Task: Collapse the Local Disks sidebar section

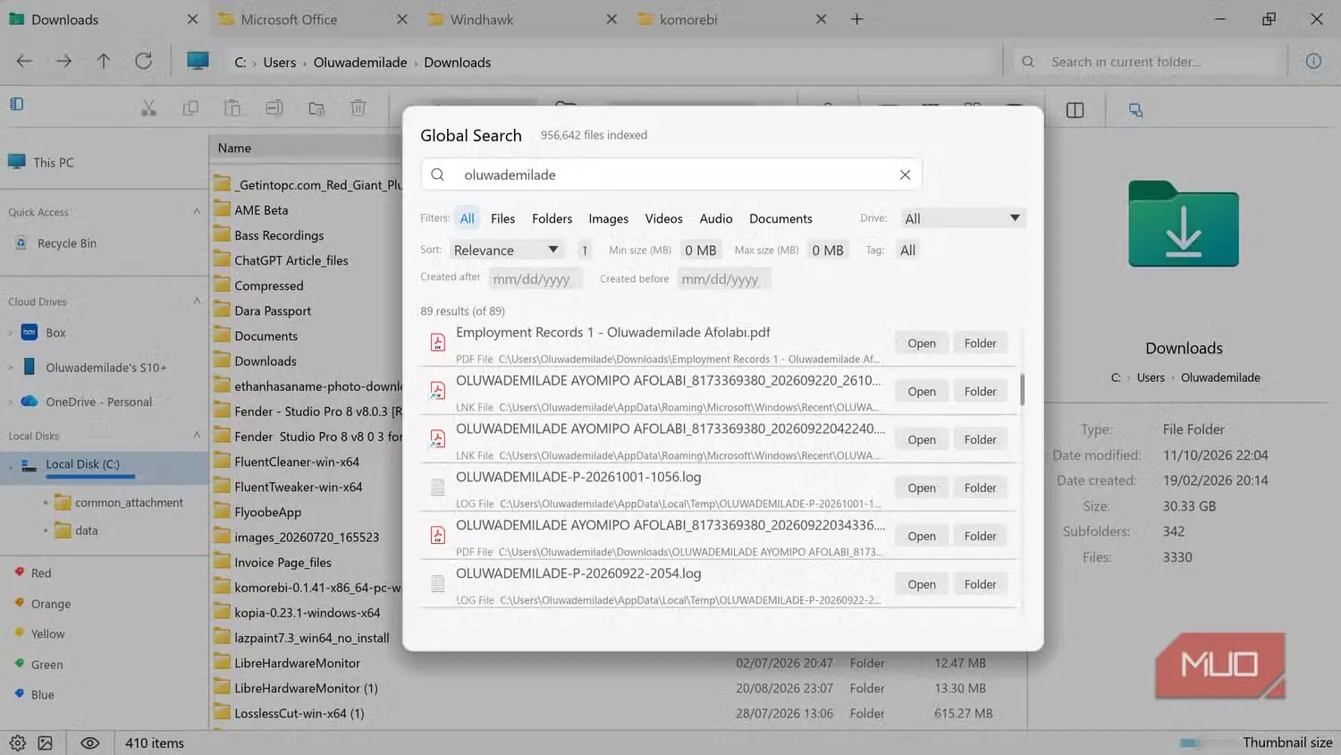Action: coord(197,436)
